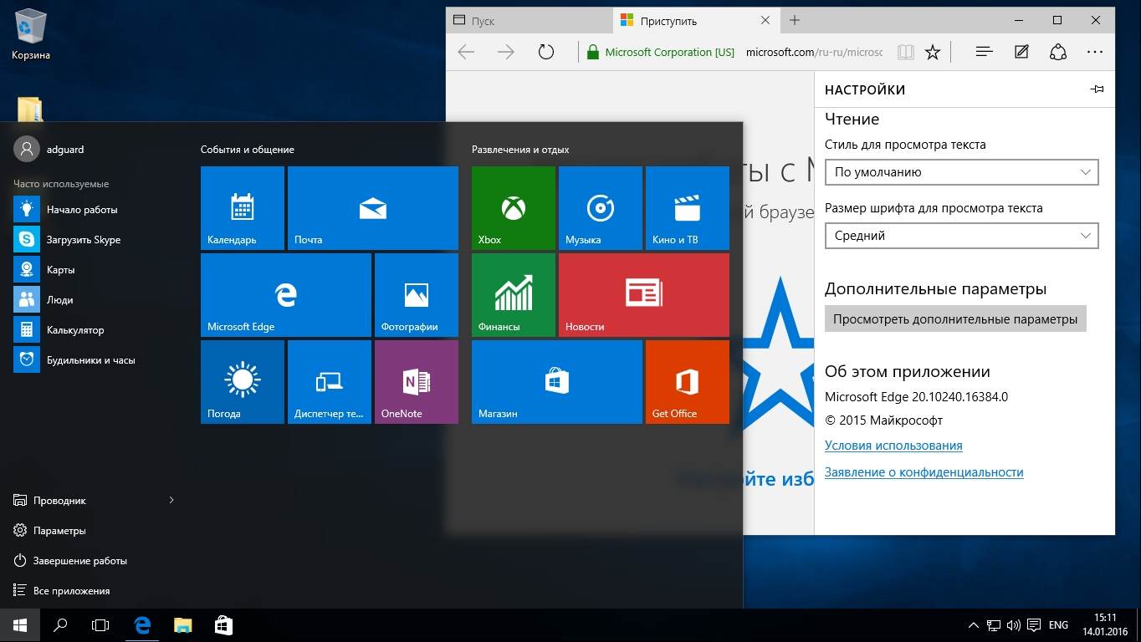Launch the Microsoft Edge tile
Screen dimensions: 1141x642
pos(286,295)
